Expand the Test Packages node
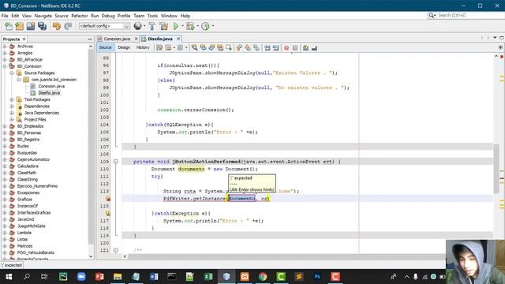Viewport: 505px width, 284px height. 12,99
